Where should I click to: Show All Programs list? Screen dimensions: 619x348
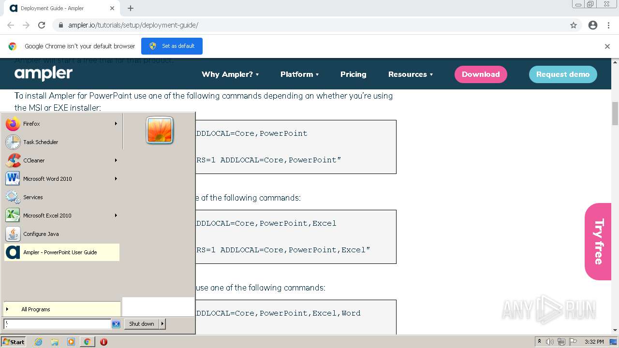[x=62, y=309]
